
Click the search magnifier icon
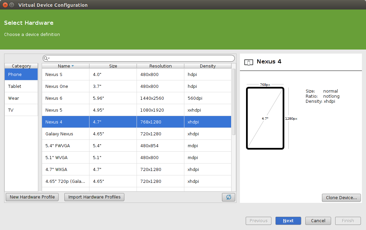(x=46, y=58)
